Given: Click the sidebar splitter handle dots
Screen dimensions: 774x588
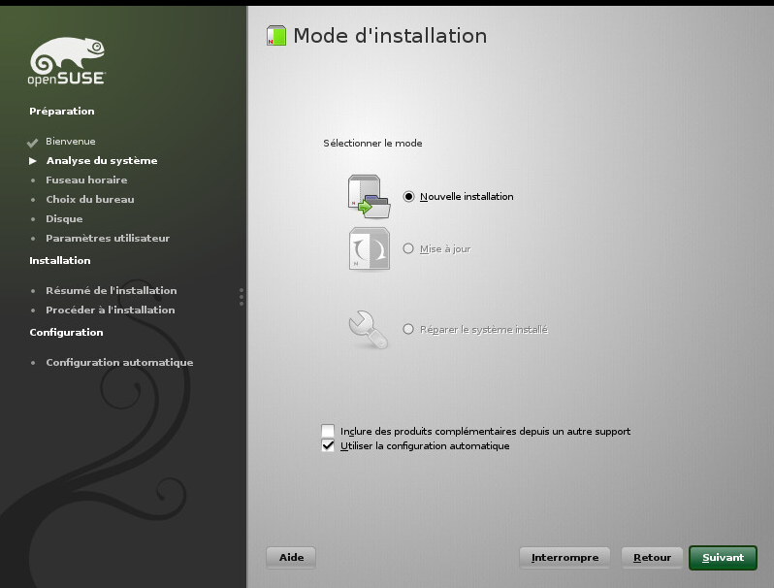Looking at the screenshot, I should tap(242, 297).
